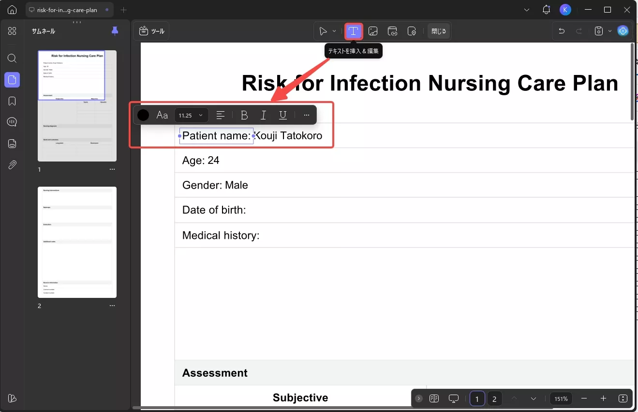Toggle the insert and edit text tool

[354, 31]
